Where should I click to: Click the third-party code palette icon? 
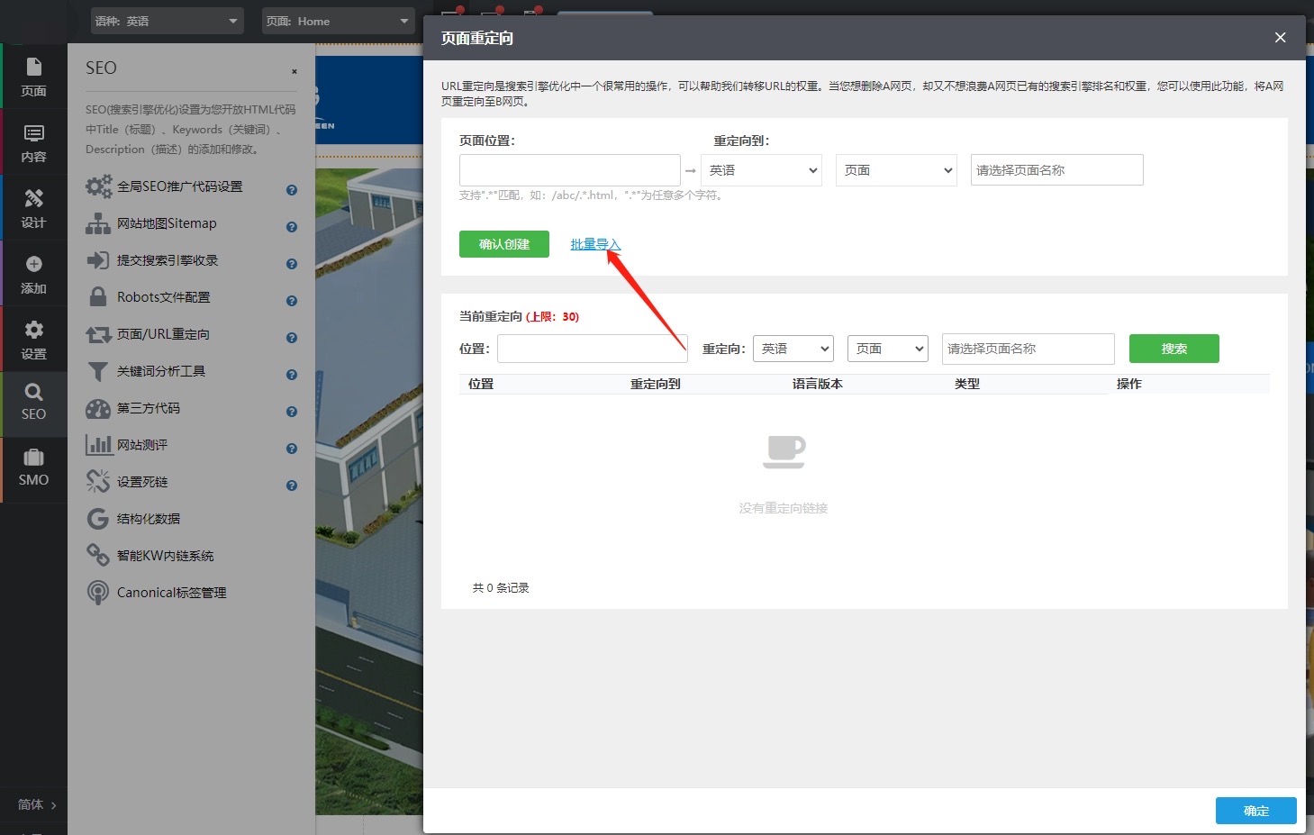pyautogui.click(x=97, y=408)
